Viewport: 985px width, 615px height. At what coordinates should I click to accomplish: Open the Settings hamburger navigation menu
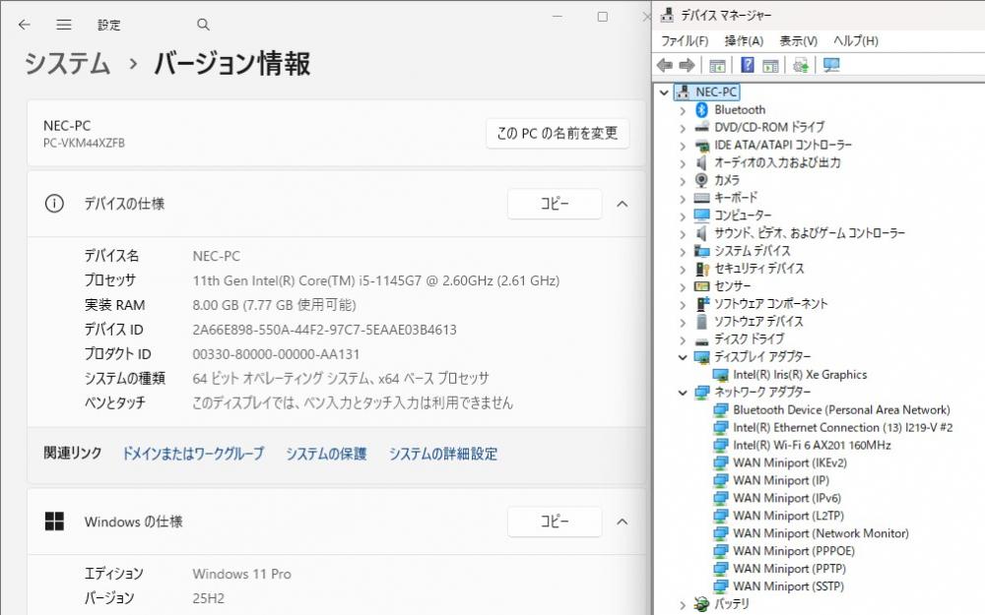pyautogui.click(x=63, y=25)
